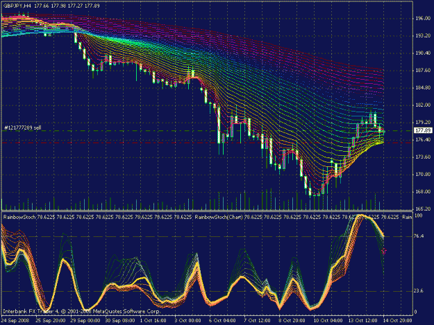Click the pink arrow marker on the stochastic panel
The width and height of the screenshot is (434, 325).
coord(384,252)
